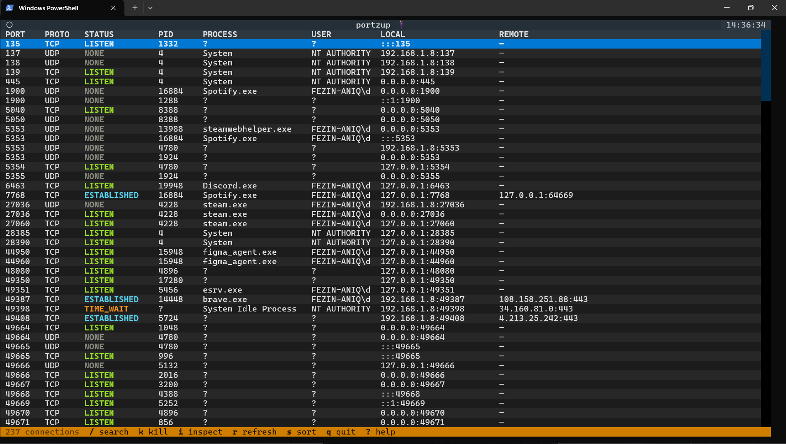Click the refresh shortcut in footer

[254, 432]
